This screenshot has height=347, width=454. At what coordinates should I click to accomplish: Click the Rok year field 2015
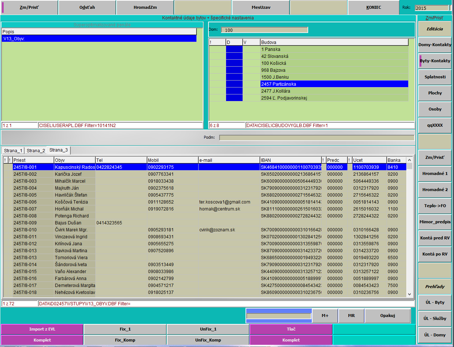point(431,8)
